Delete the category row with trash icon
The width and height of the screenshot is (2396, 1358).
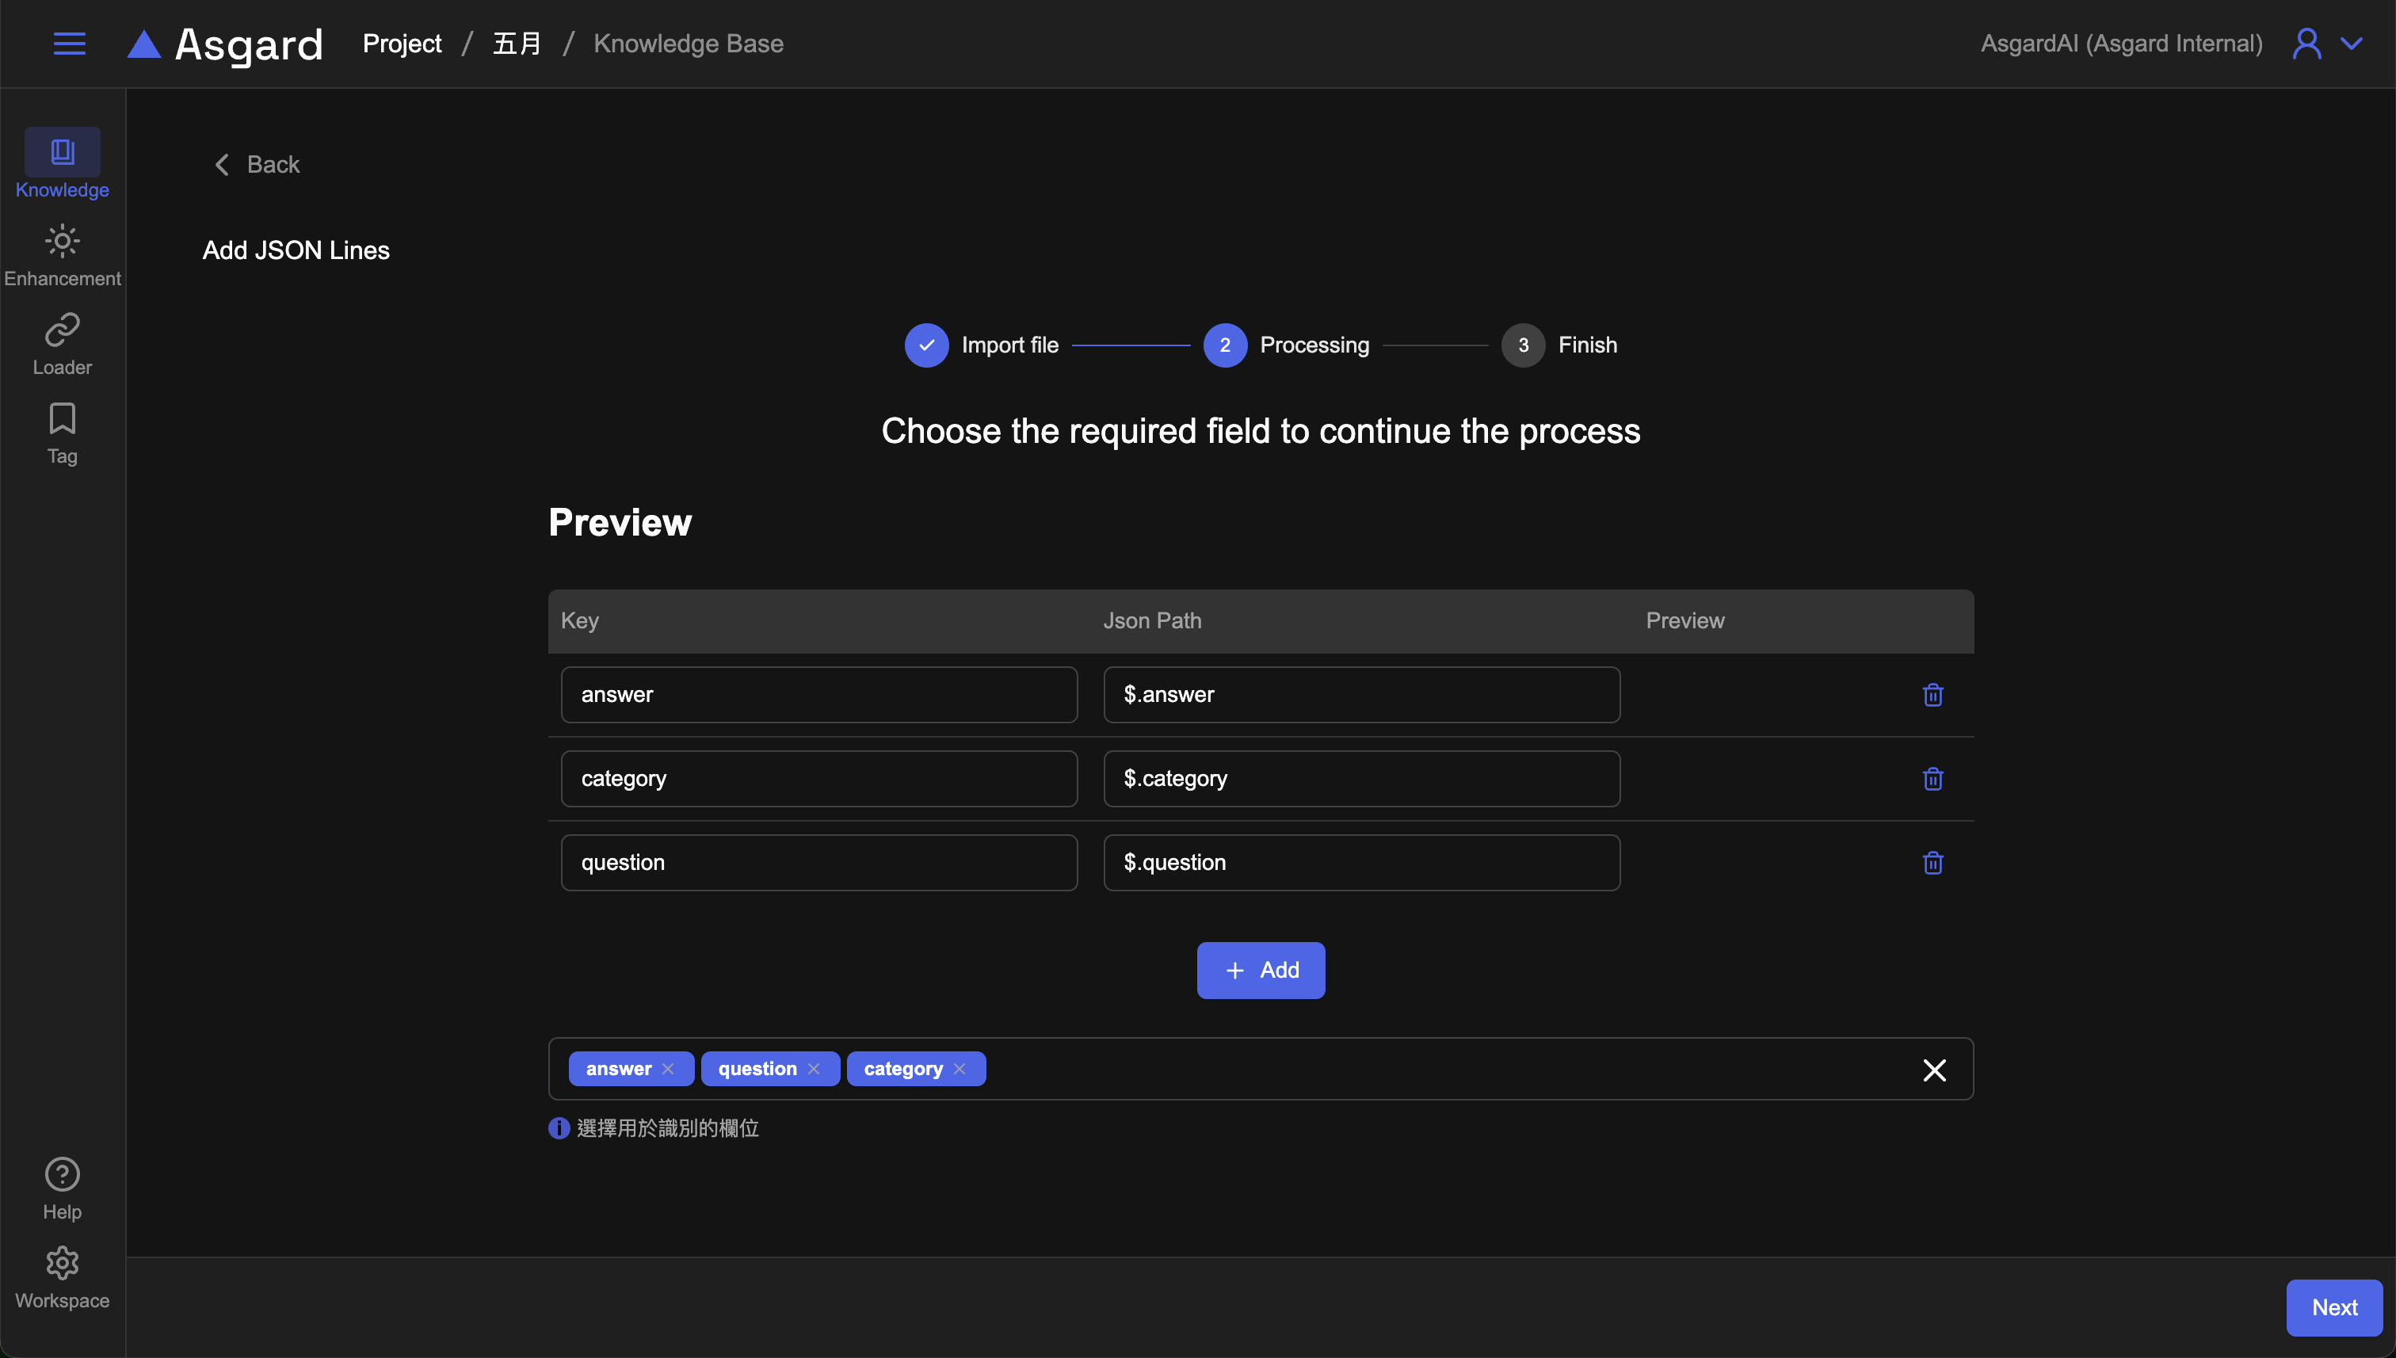(x=1932, y=779)
